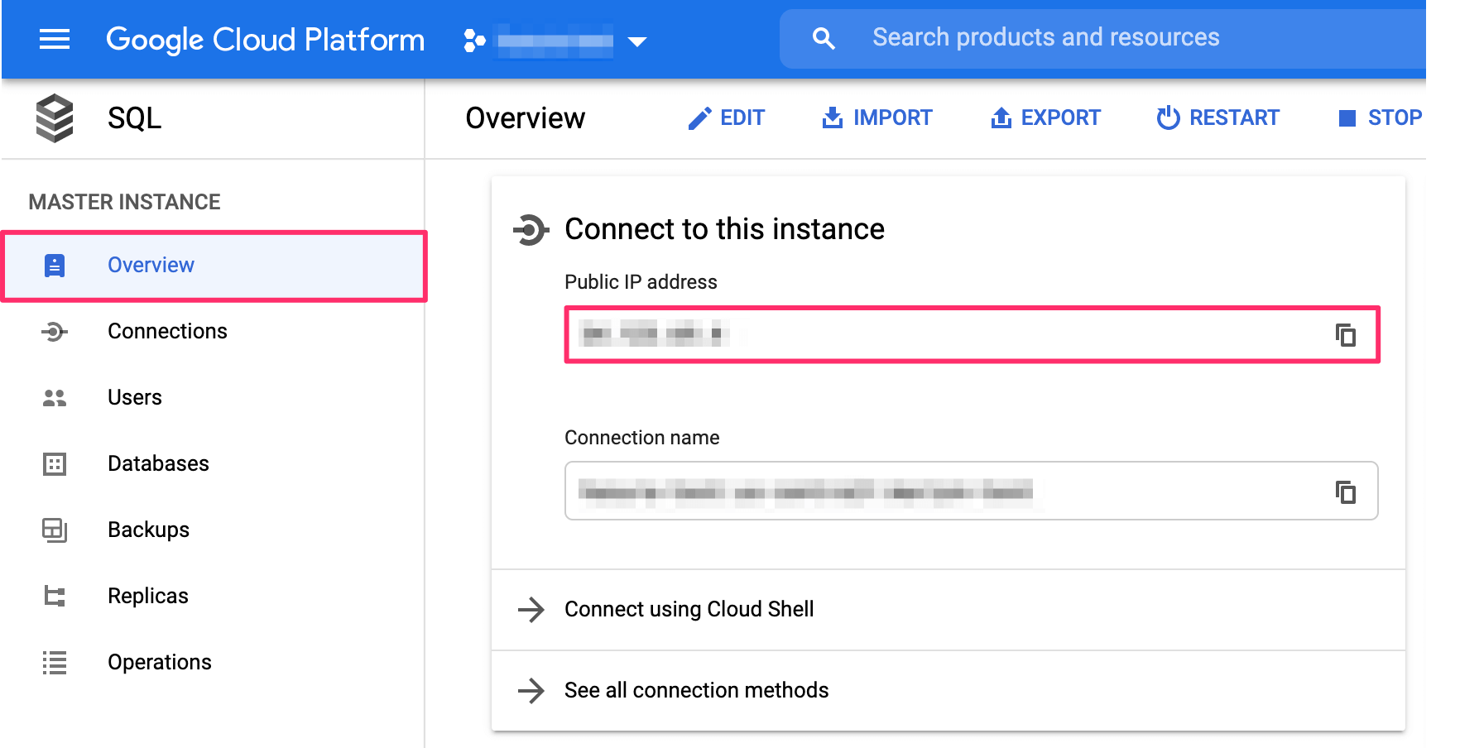
Task: Copy the Public IP address
Action: pyautogui.click(x=1347, y=336)
